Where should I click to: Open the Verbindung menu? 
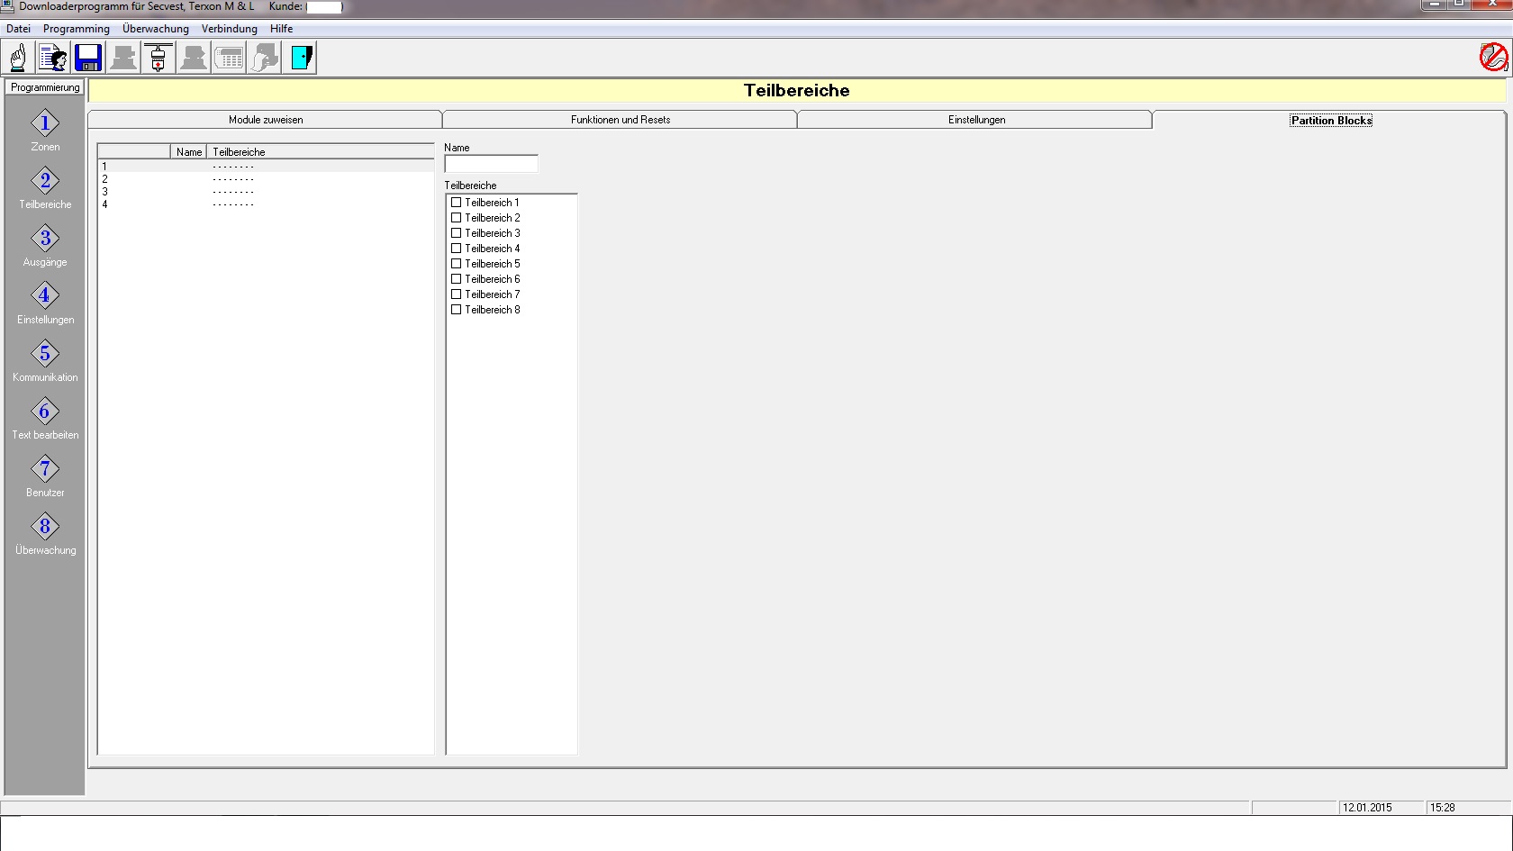pyautogui.click(x=229, y=29)
